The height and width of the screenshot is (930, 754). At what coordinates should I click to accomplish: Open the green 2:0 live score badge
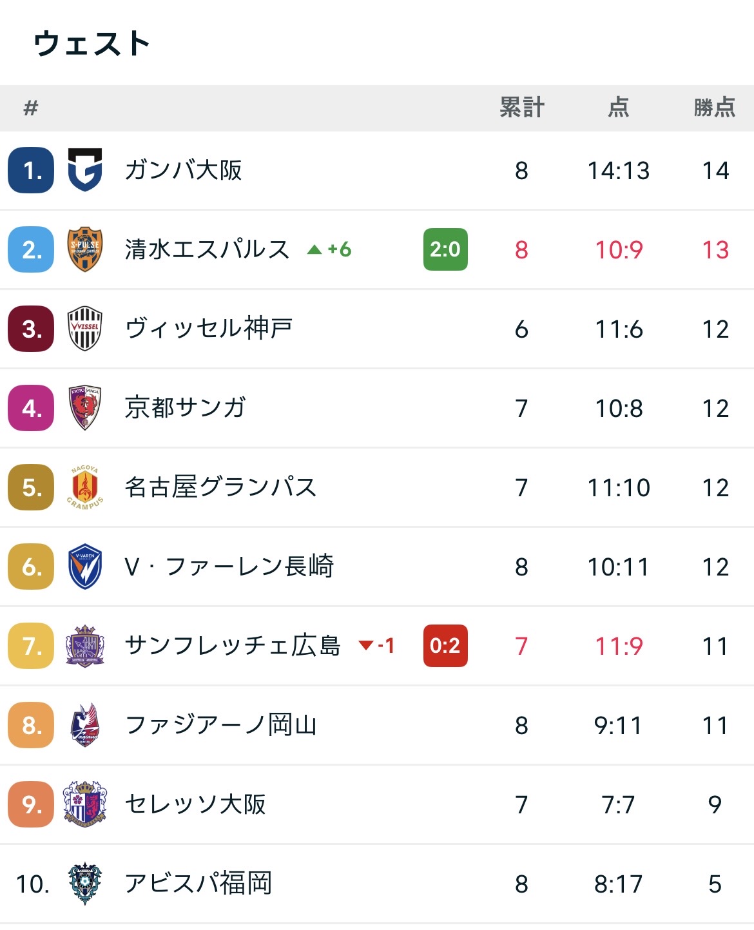point(445,249)
